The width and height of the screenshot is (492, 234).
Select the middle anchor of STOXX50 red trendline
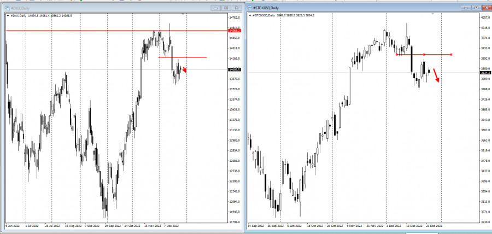[424, 55]
